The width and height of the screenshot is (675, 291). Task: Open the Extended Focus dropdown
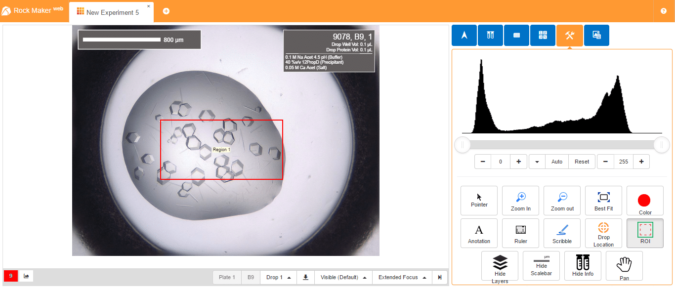pyautogui.click(x=402, y=277)
